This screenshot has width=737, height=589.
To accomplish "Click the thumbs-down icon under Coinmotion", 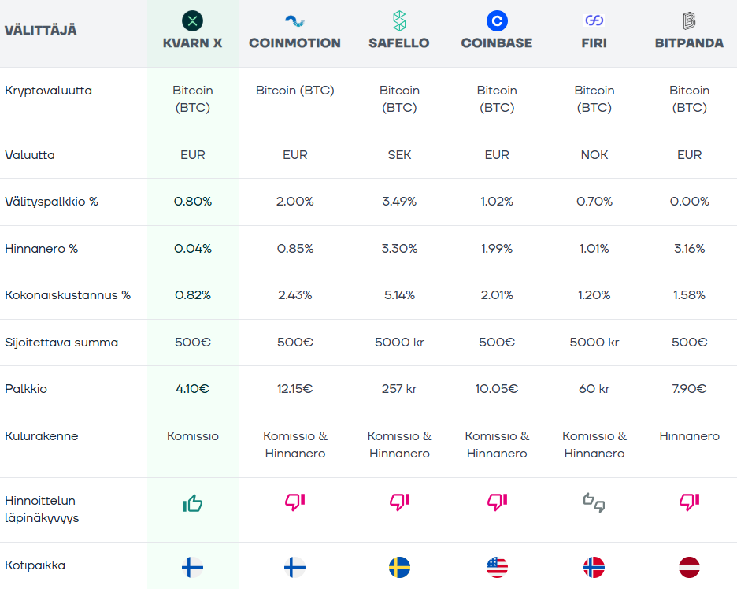I will (x=294, y=502).
